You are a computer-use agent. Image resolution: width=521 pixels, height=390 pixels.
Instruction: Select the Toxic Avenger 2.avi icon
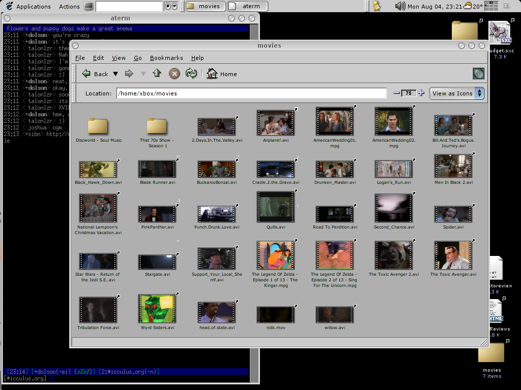tap(394, 255)
